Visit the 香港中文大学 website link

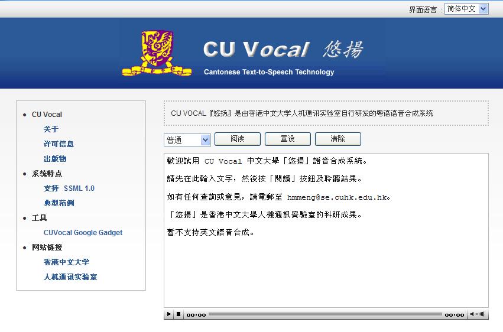[x=66, y=262]
